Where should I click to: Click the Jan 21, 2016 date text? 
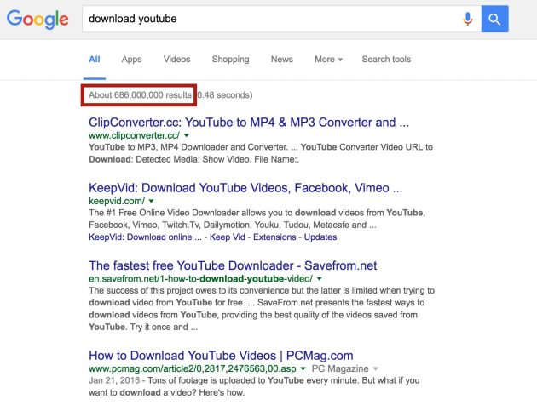[114, 380]
